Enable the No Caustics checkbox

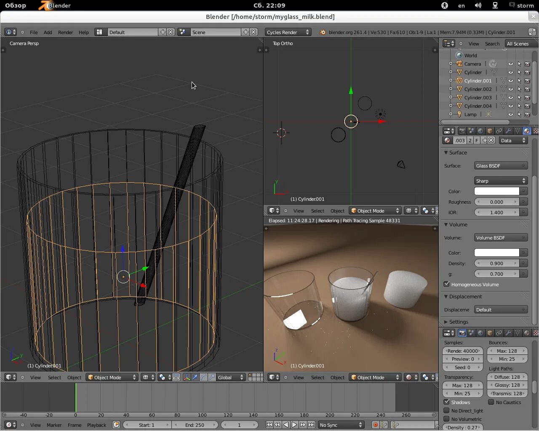click(x=491, y=402)
